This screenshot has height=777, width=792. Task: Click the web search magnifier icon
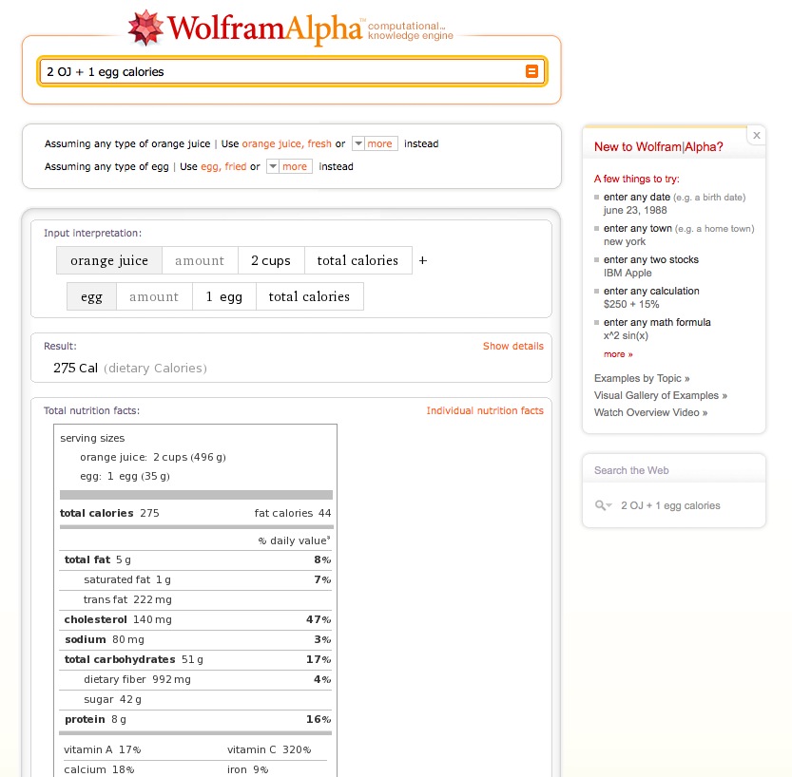point(600,505)
